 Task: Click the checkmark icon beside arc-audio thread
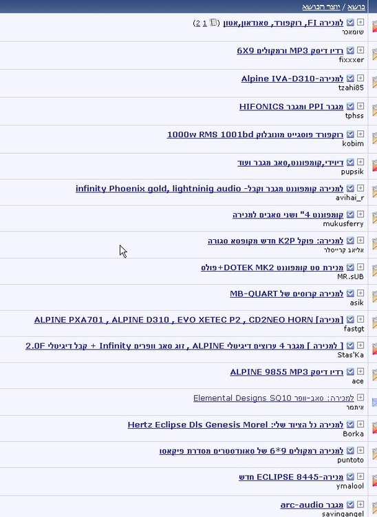(350, 505)
